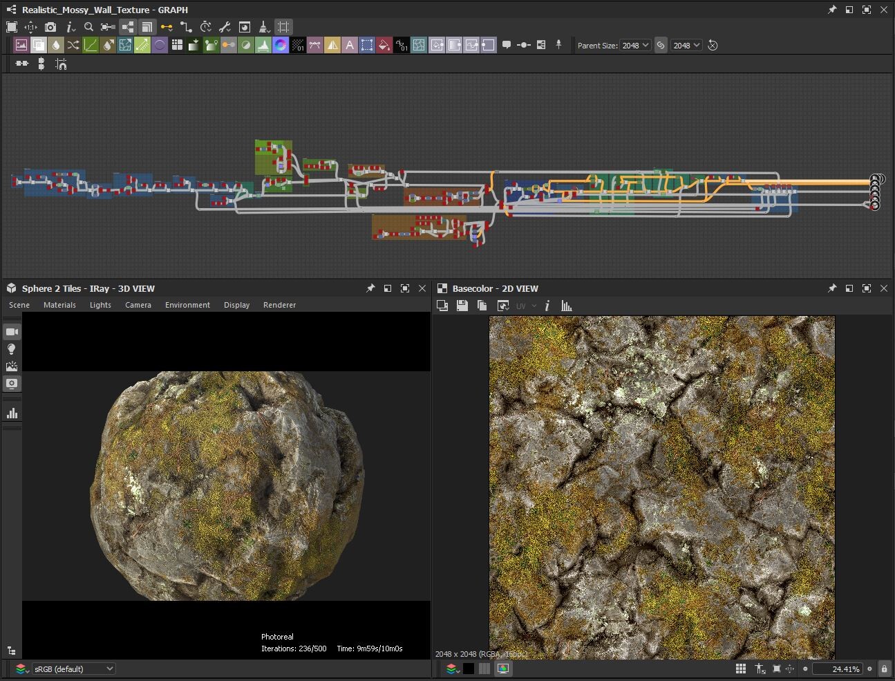The image size is (895, 681).
Task: Open the Parent Size width dropdown
Action: tap(635, 46)
